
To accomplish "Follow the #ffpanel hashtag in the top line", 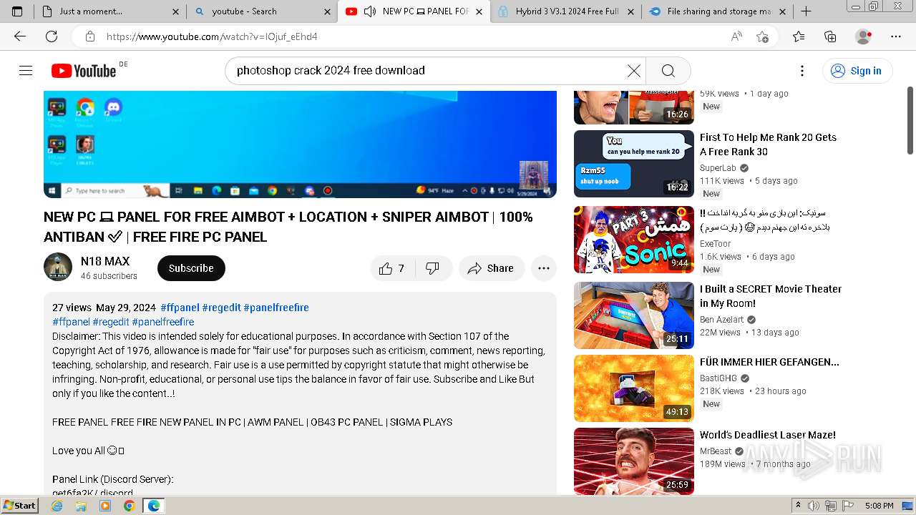I will (x=180, y=308).
